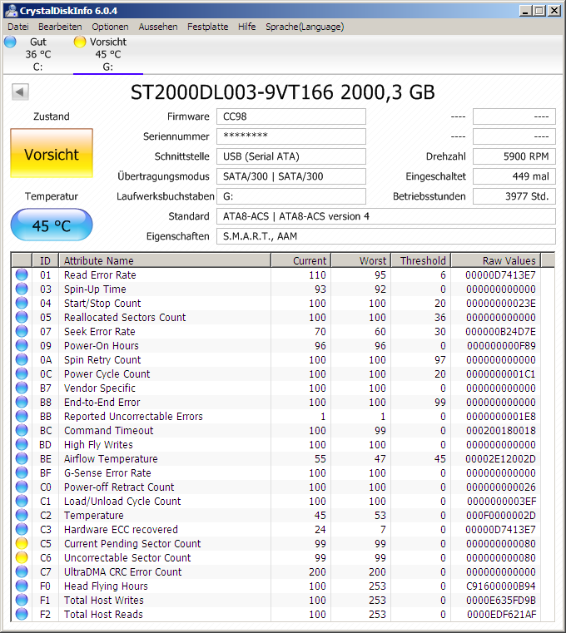Click the status icon for Vendor Specific

point(22,388)
